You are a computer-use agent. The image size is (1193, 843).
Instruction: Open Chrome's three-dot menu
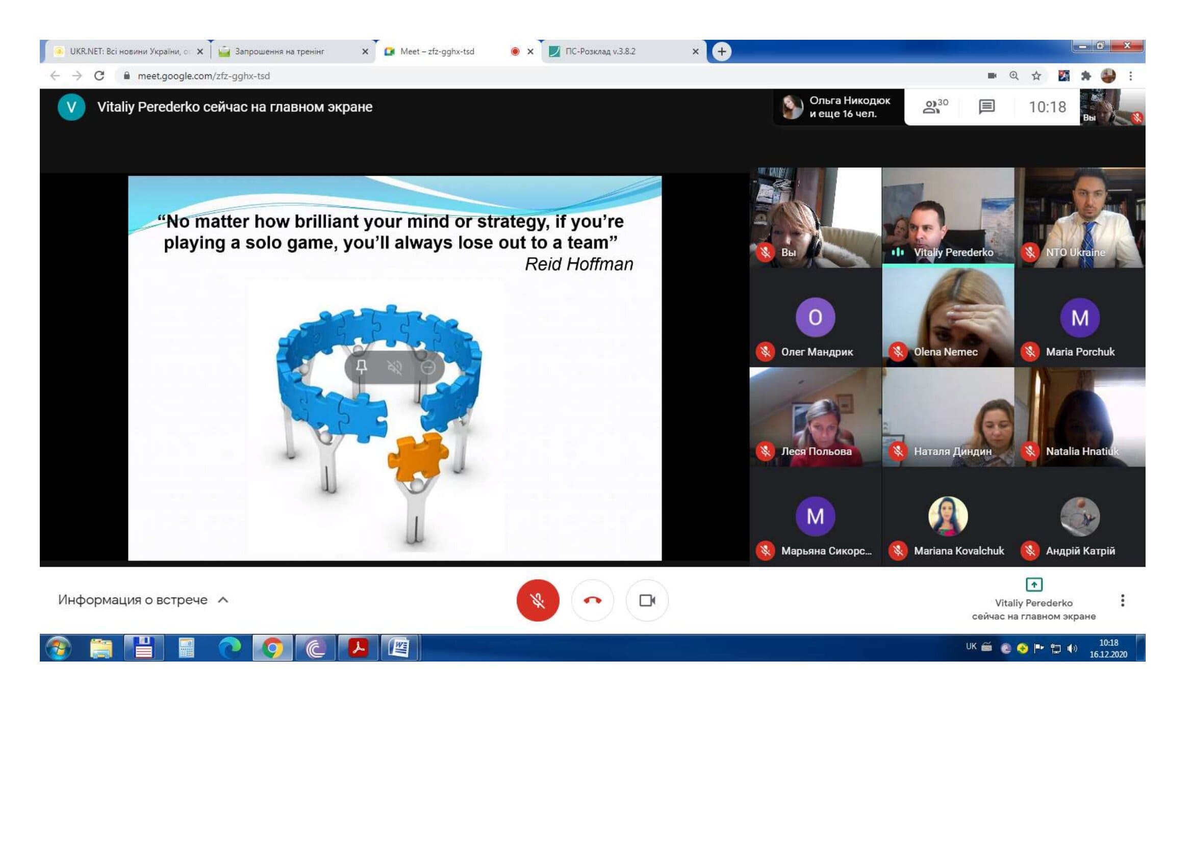1130,76
